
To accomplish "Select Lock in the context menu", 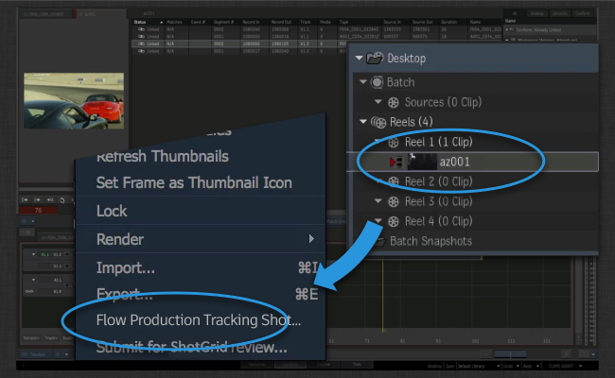I will (x=112, y=211).
